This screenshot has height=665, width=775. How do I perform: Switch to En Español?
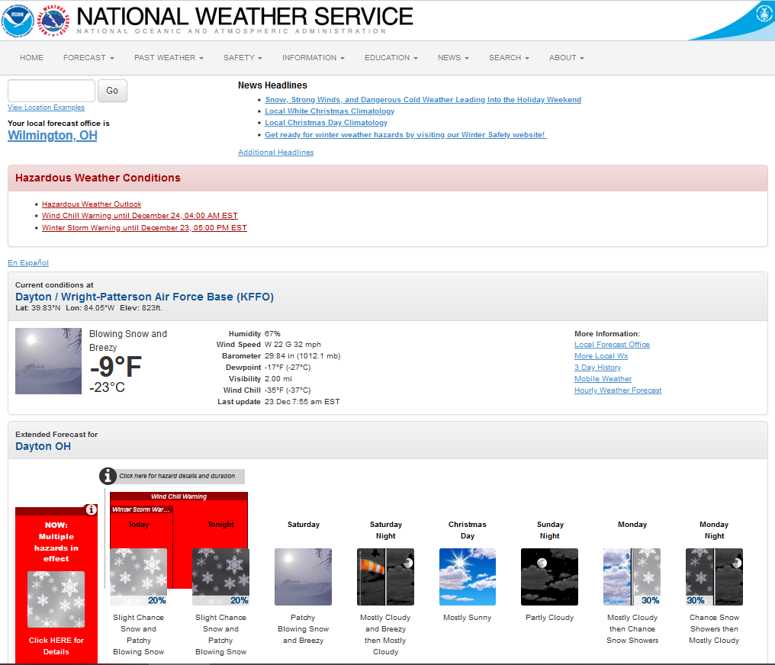pos(28,263)
